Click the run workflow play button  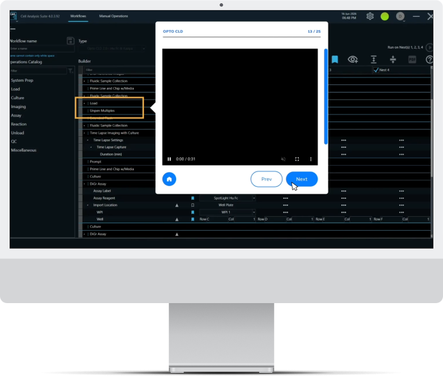(x=429, y=47)
